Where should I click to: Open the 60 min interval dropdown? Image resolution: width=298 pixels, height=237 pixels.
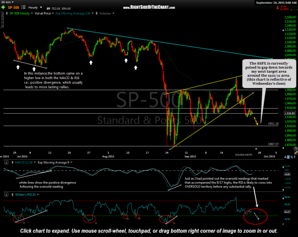(x=13, y=2)
